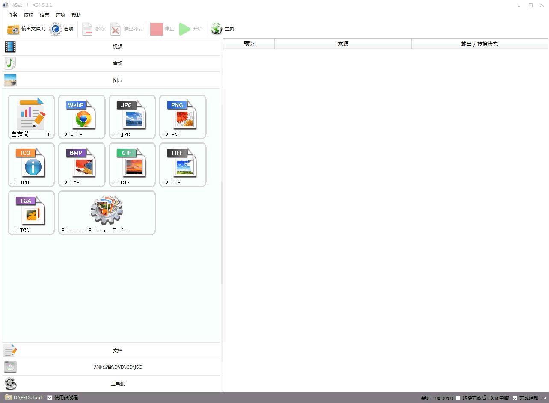
Task: Open the 任务 menu
Action: tap(13, 15)
